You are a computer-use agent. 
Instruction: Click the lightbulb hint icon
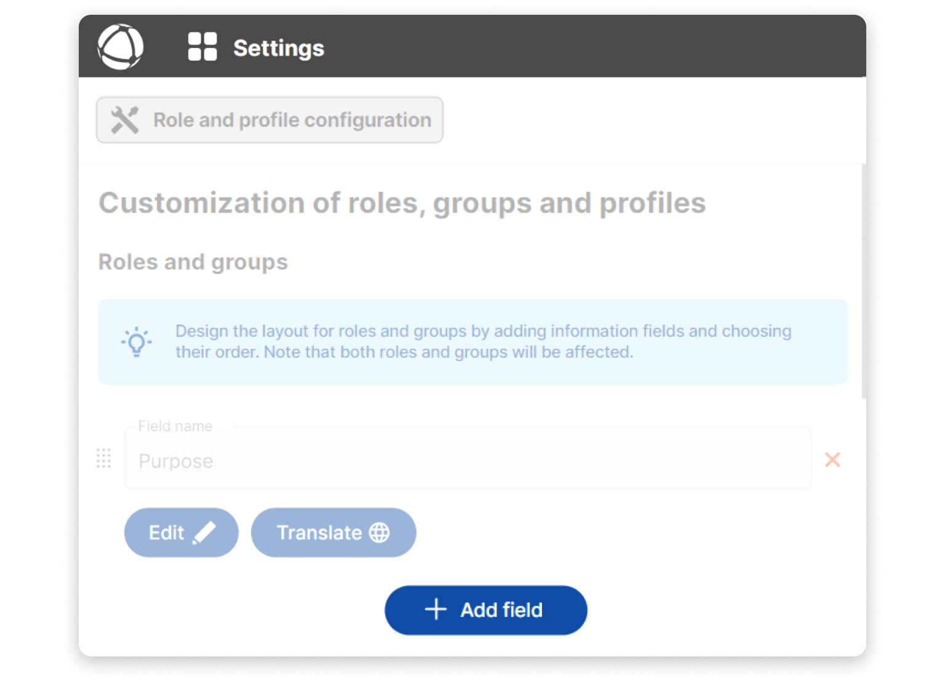[x=137, y=342]
